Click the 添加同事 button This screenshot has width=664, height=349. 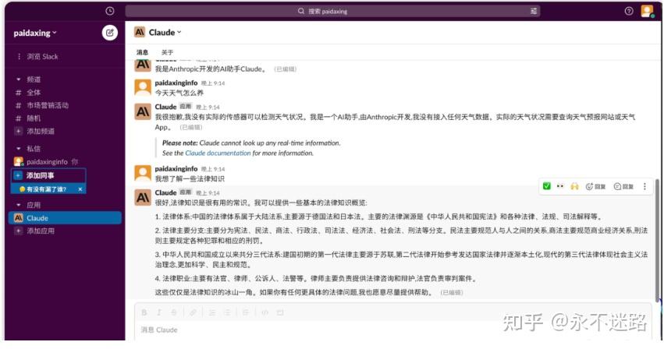click(x=48, y=175)
